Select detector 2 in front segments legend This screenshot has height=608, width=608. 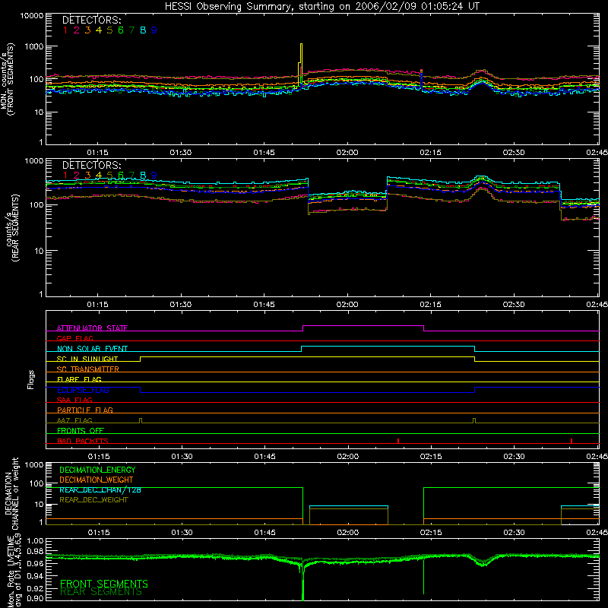click(77, 30)
